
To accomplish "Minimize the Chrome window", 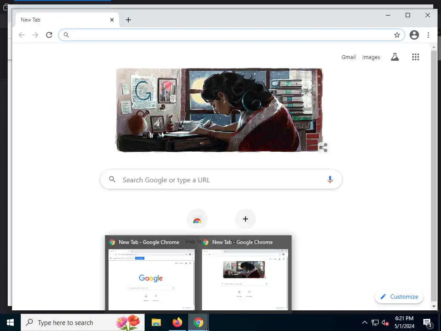I will (x=388, y=15).
